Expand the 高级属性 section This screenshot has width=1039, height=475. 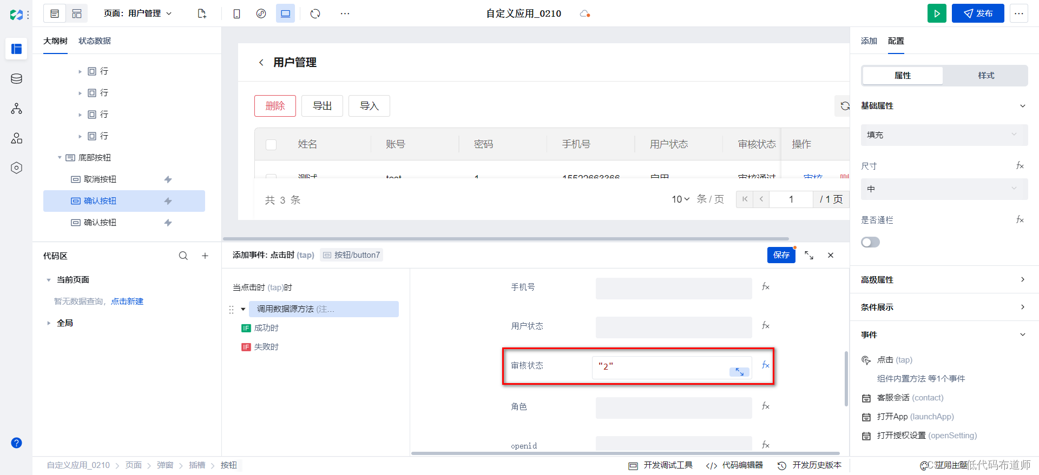1023,279
